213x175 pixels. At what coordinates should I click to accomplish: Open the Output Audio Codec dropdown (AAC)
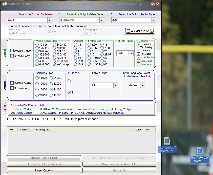coord(154,20)
